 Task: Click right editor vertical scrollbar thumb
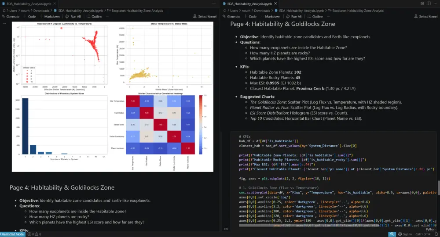439,187
